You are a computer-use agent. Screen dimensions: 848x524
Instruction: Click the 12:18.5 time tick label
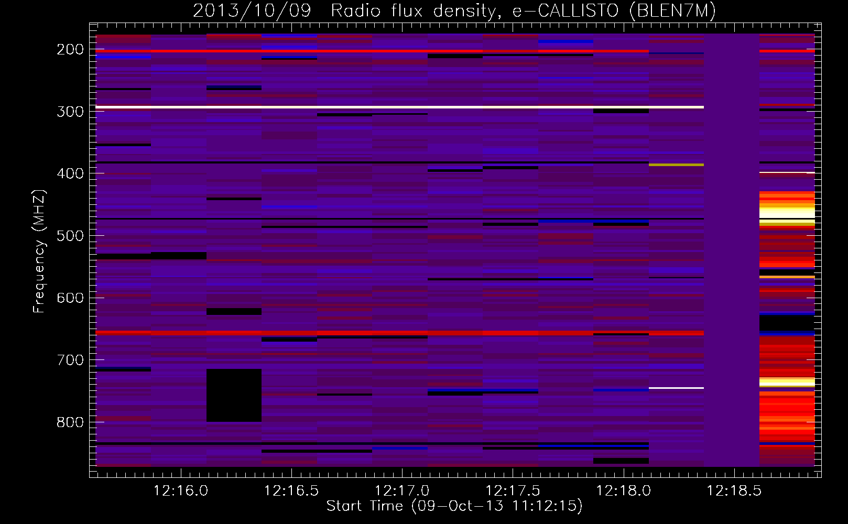click(734, 491)
